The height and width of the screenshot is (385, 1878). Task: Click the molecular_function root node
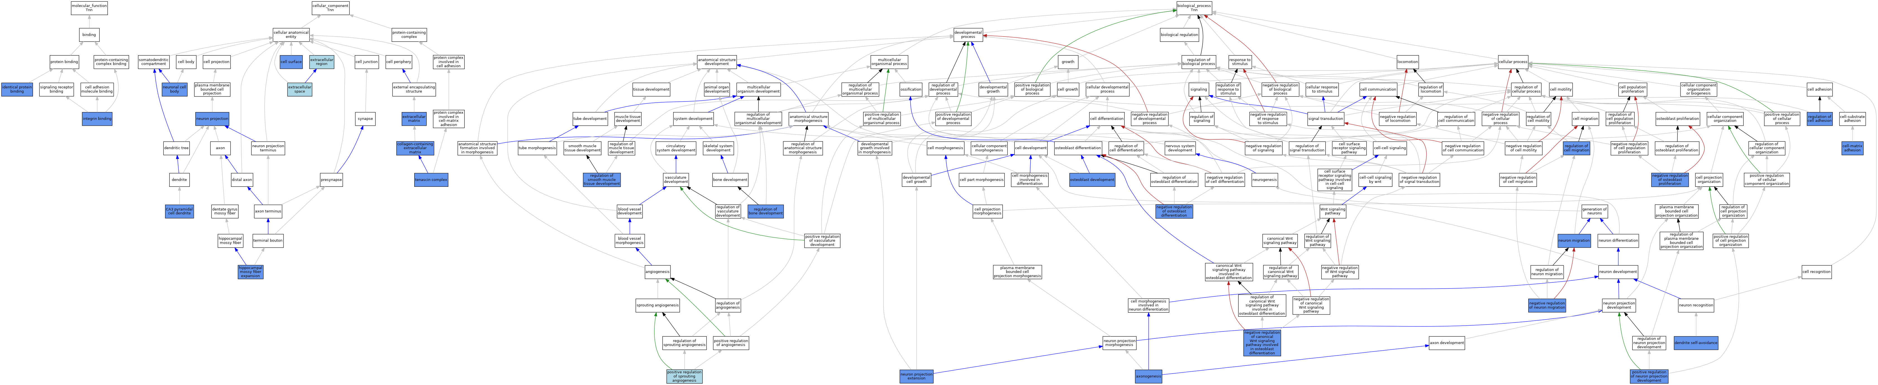(x=89, y=8)
